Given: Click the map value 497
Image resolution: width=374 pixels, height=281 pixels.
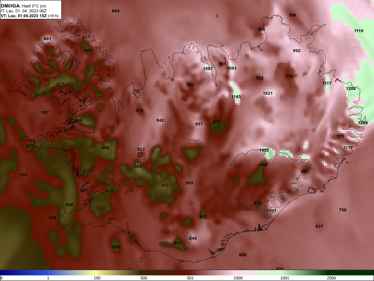Looking at the screenshot, I should [305, 172].
